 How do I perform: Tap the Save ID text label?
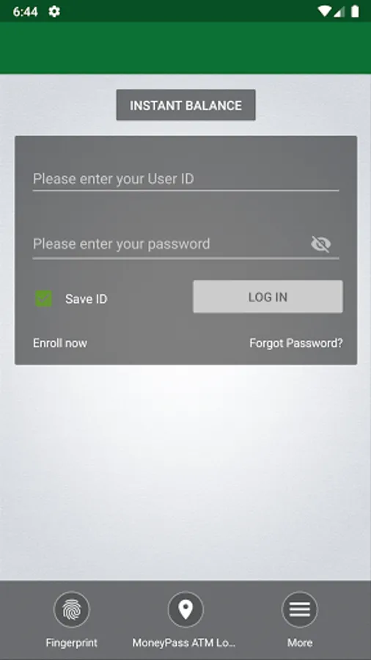click(87, 299)
